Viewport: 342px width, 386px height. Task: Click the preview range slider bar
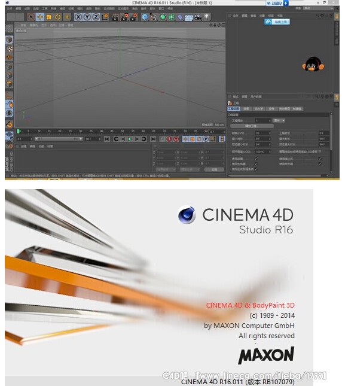(x=59, y=139)
